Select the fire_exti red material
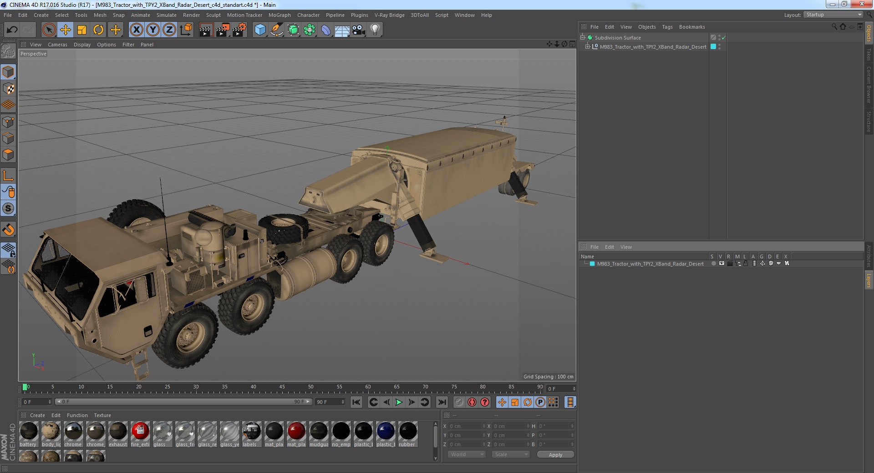 (140, 434)
